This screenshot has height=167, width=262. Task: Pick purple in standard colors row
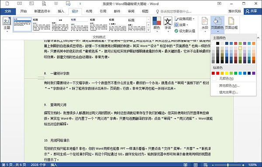tap(254, 73)
